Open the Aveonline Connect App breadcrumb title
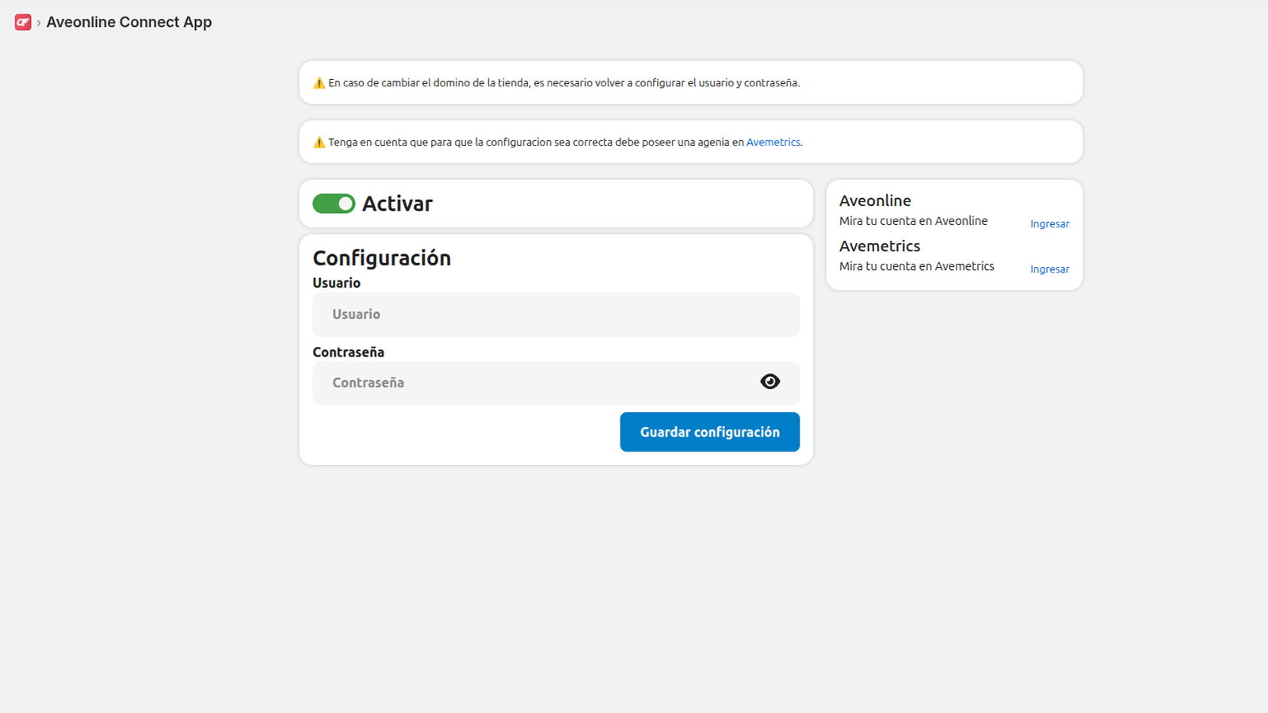The width and height of the screenshot is (1268, 713). point(128,22)
